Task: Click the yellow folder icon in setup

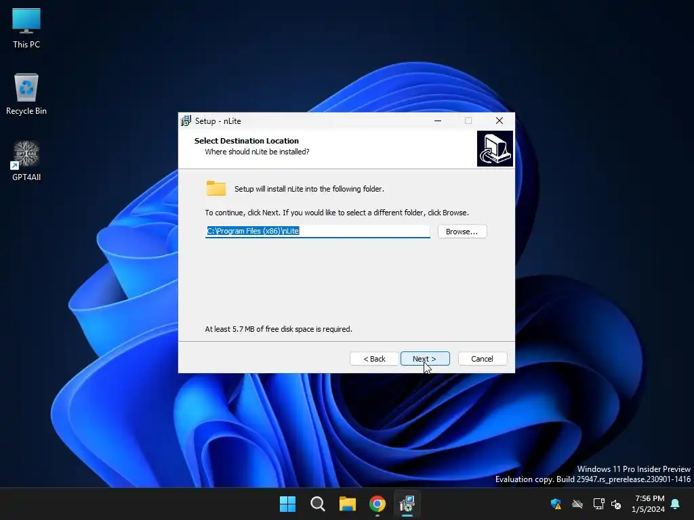Action: pos(216,188)
